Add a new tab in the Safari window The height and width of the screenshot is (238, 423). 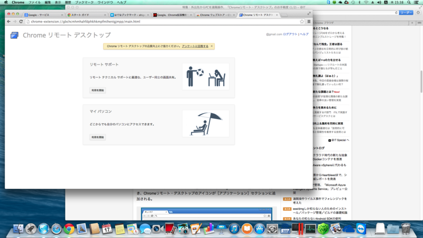[412, 23]
